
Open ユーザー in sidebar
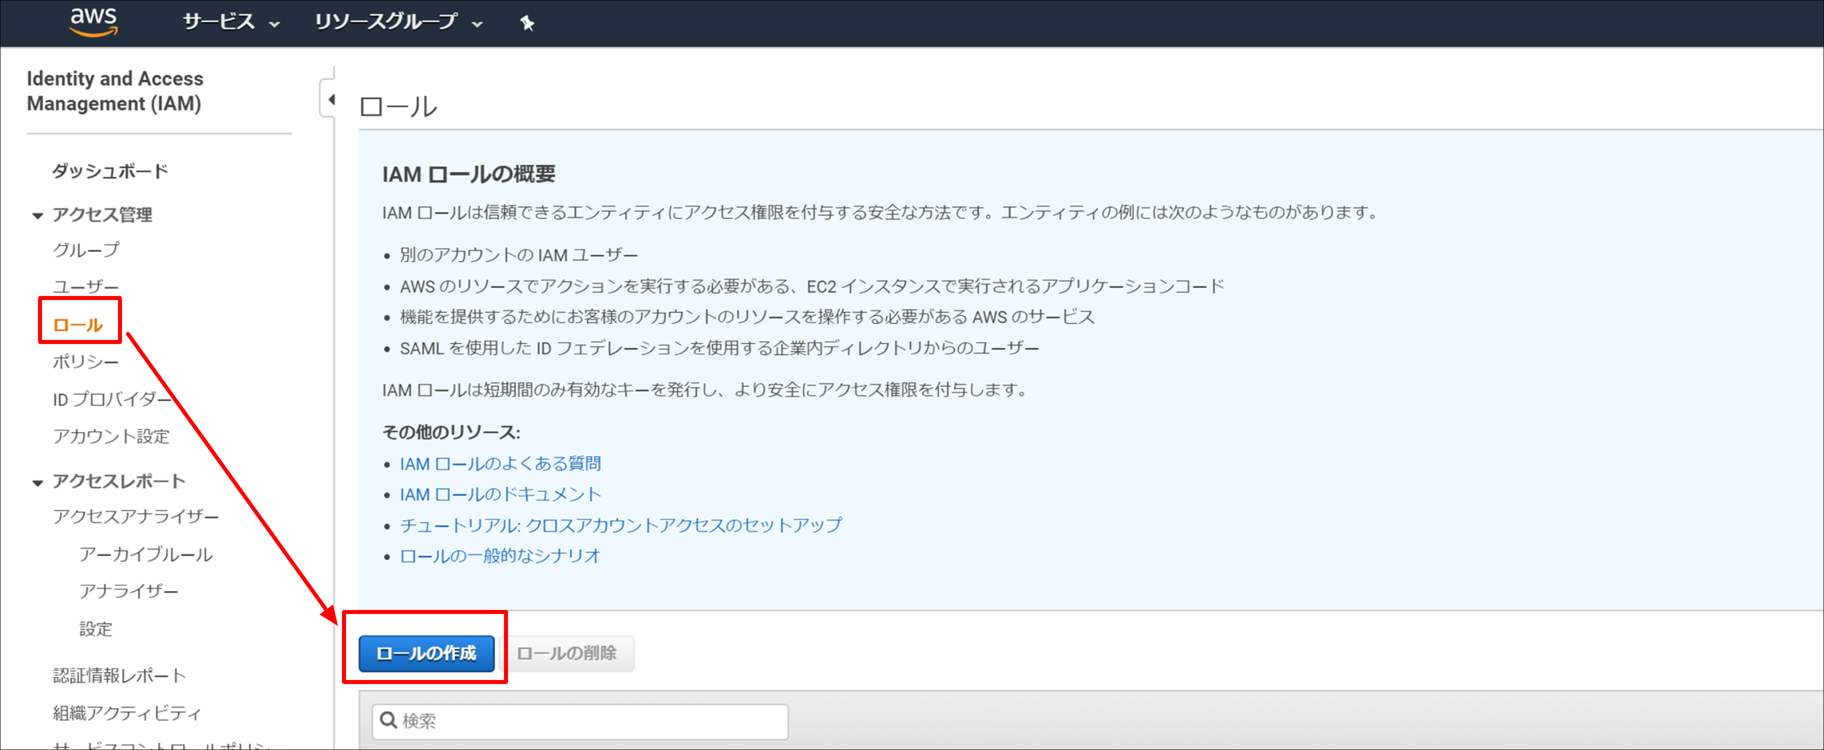pos(85,287)
